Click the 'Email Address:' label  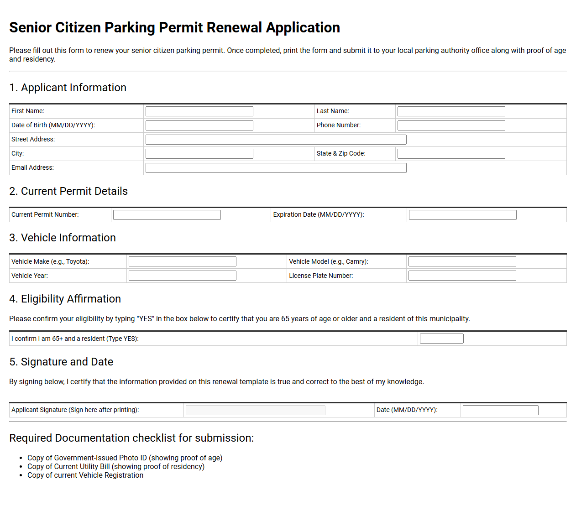[x=32, y=167]
